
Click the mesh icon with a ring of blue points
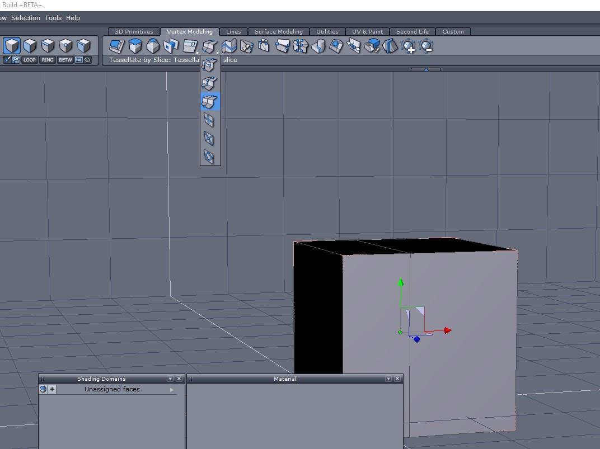pos(301,46)
